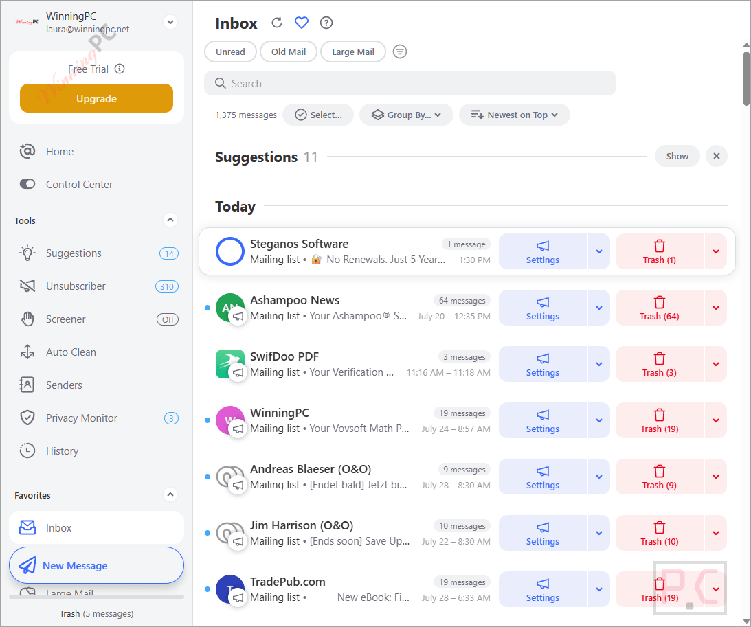Collapse the Tools section
Image resolution: width=751 pixels, height=627 pixels.
[x=170, y=220]
